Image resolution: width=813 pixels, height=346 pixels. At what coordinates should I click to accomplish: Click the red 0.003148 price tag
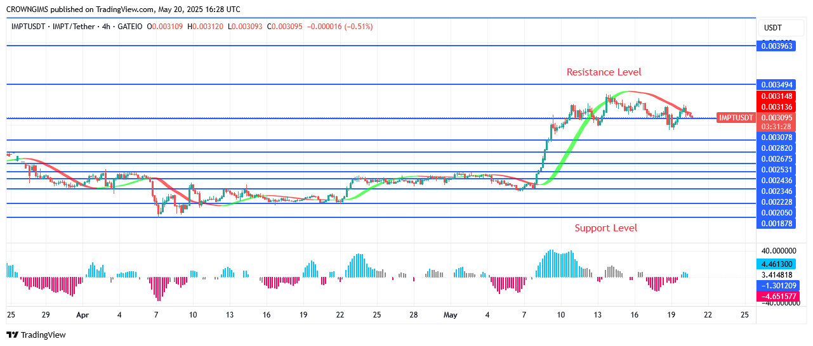(777, 96)
